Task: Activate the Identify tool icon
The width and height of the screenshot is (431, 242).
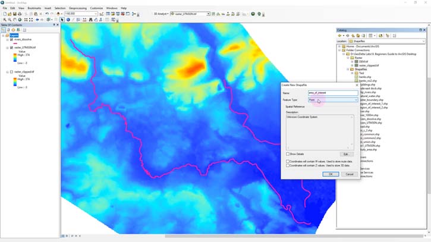Action: point(68,20)
